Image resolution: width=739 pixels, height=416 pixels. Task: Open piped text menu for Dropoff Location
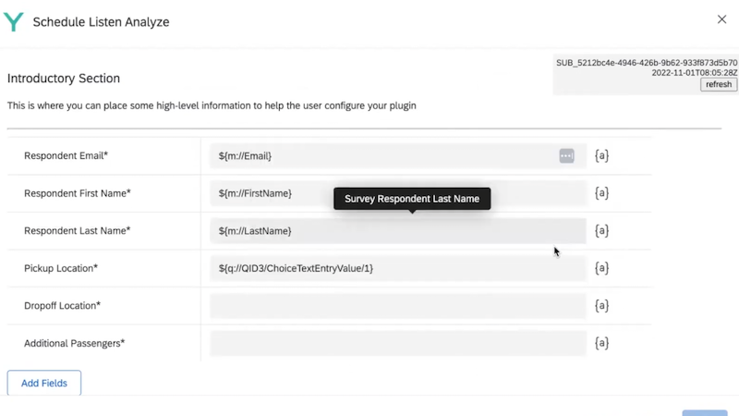point(602,306)
